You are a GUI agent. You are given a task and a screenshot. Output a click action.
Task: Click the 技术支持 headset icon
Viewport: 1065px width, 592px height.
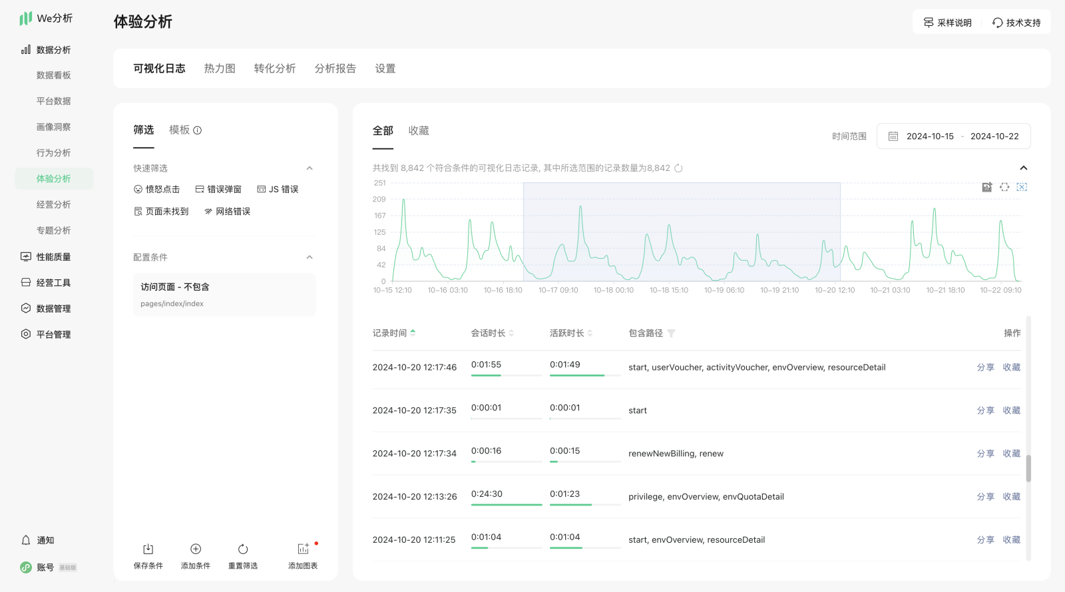point(998,23)
